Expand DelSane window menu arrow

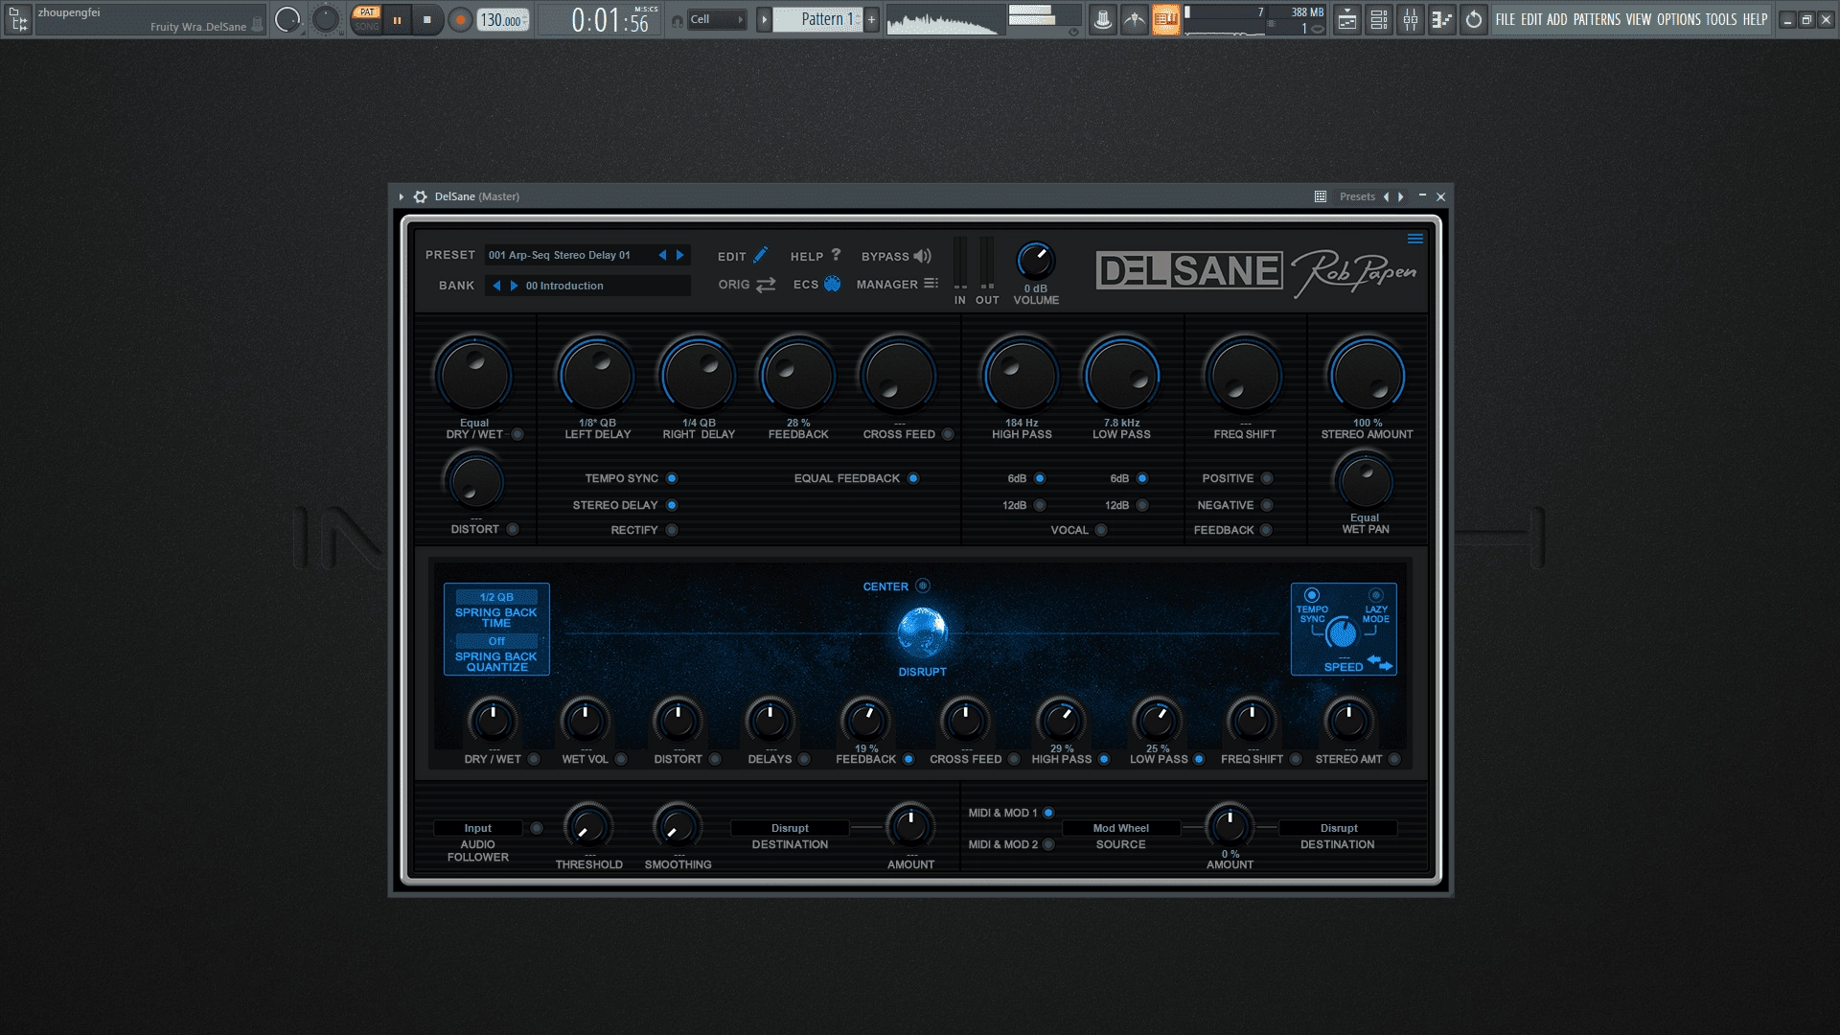[x=402, y=196]
